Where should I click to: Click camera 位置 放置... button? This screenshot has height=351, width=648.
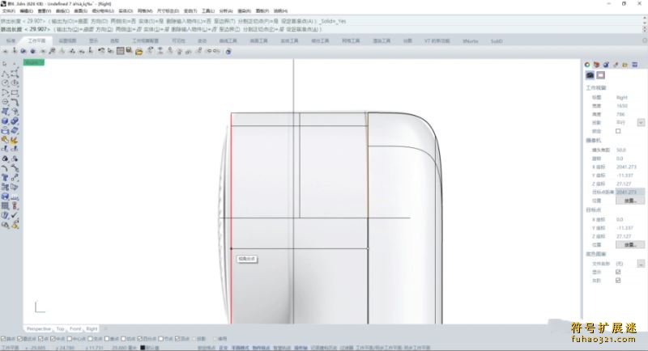point(630,201)
